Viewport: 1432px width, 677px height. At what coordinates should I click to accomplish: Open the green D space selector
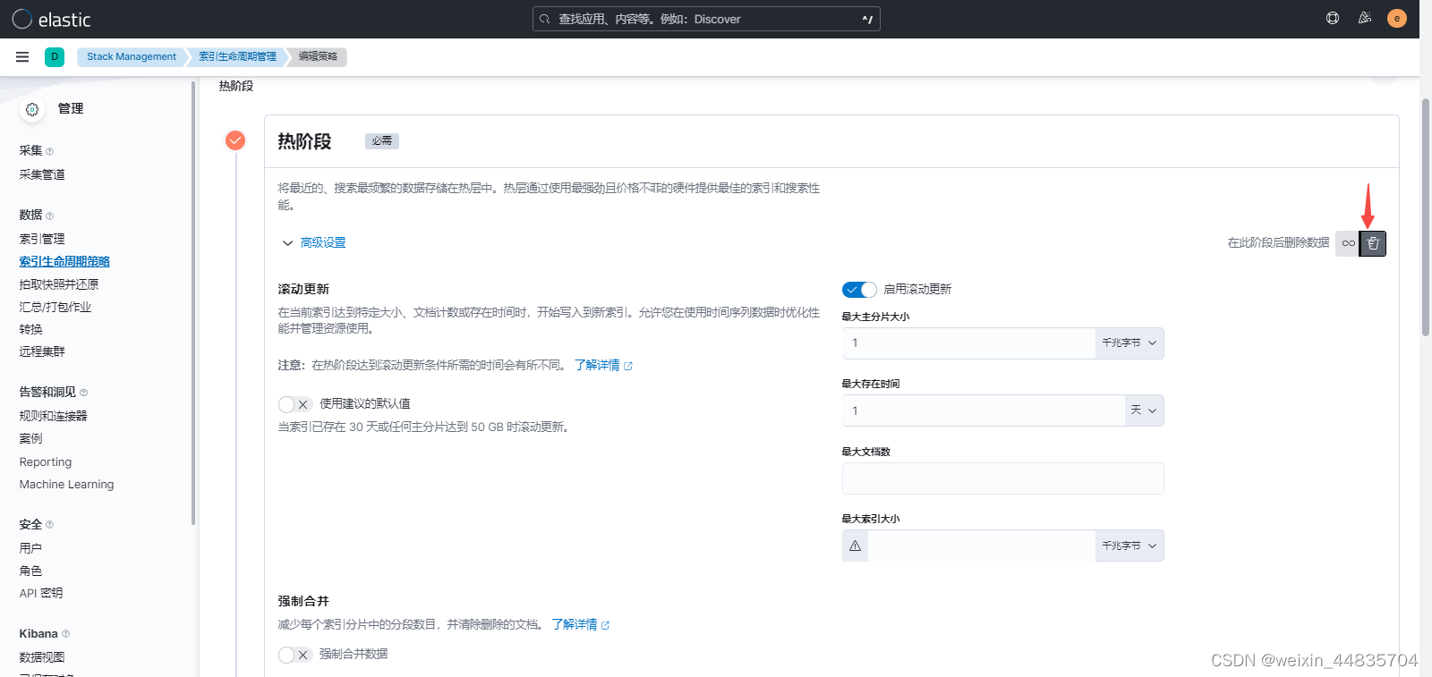[x=55, y=56]
